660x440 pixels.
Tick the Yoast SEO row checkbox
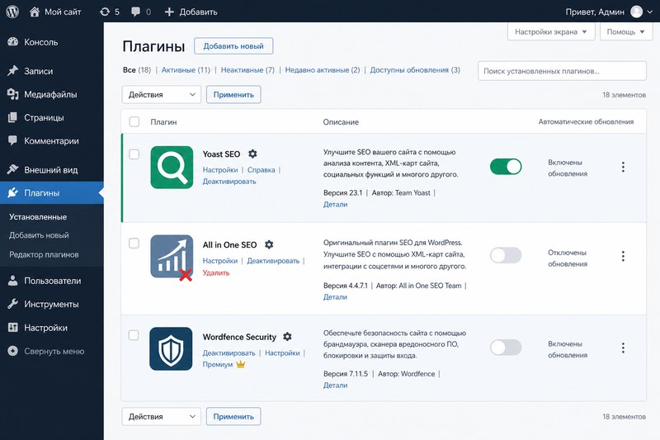point(134,154)
